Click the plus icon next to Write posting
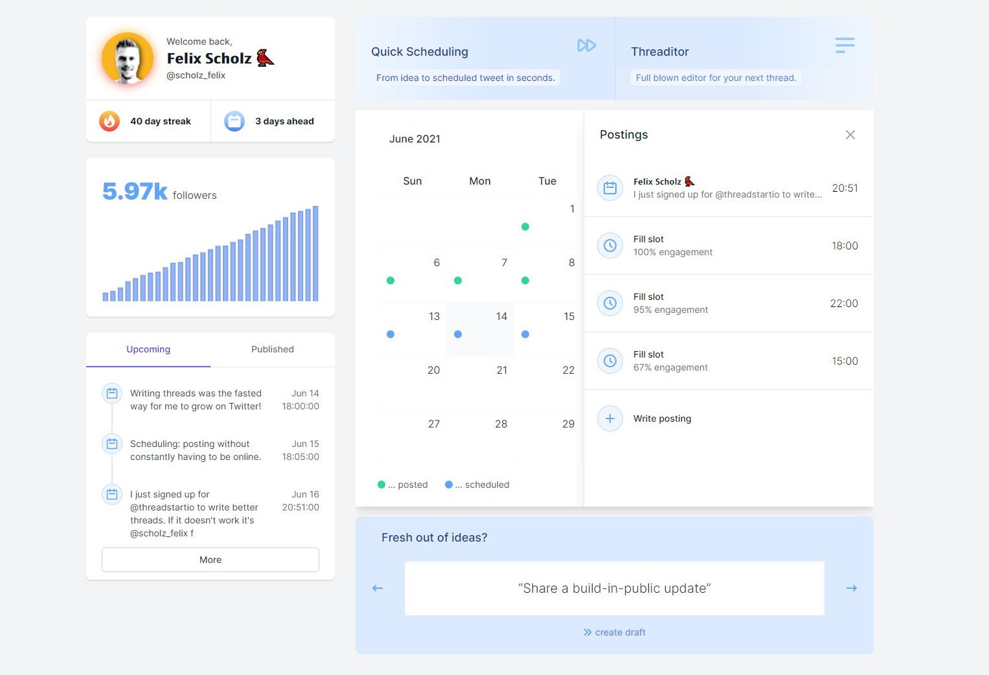 pos(609,418)
